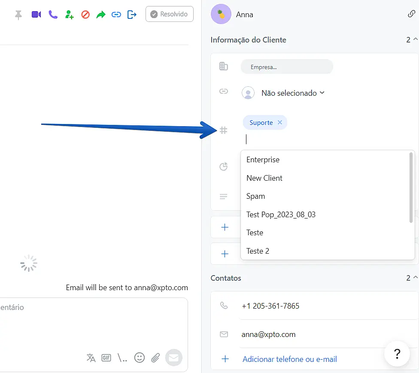Open the emoji picker
Image resolution: width=419 pixels, height=373 pixels.
click(140, 358)
